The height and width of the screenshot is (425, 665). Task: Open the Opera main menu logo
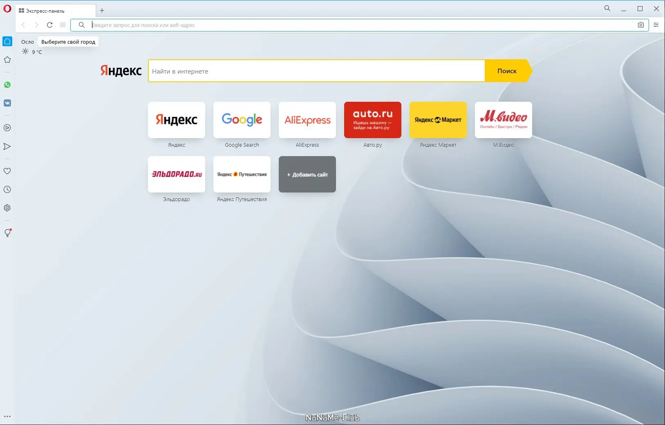[7, 9]
